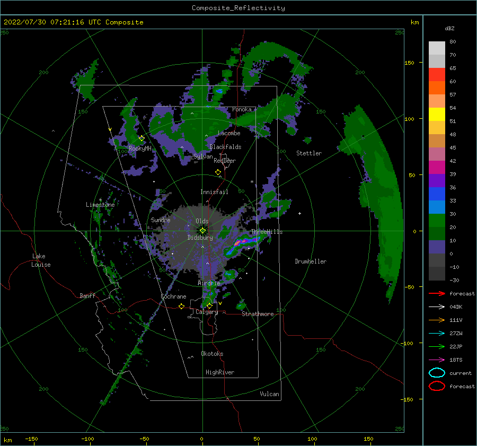Click the dBZ legend heading
Image resolution: width=477 pixels, height=446 pixels.
tap(449, 28)
